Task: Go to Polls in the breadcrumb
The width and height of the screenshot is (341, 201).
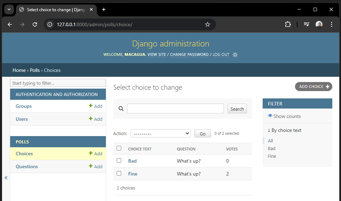Action: coord(35,70)
